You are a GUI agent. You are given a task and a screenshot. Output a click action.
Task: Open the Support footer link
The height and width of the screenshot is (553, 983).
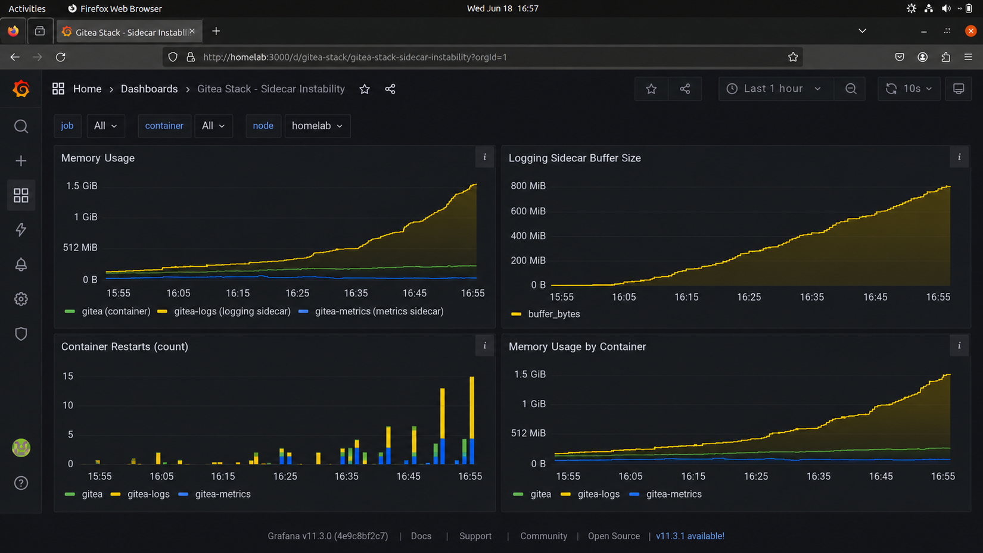[475, 536]
